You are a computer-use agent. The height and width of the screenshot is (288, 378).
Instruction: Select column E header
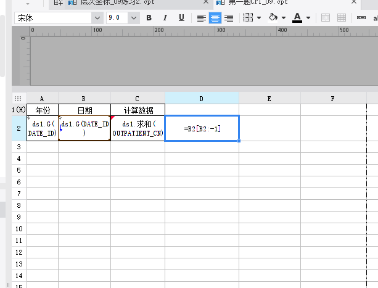(269, 99)
